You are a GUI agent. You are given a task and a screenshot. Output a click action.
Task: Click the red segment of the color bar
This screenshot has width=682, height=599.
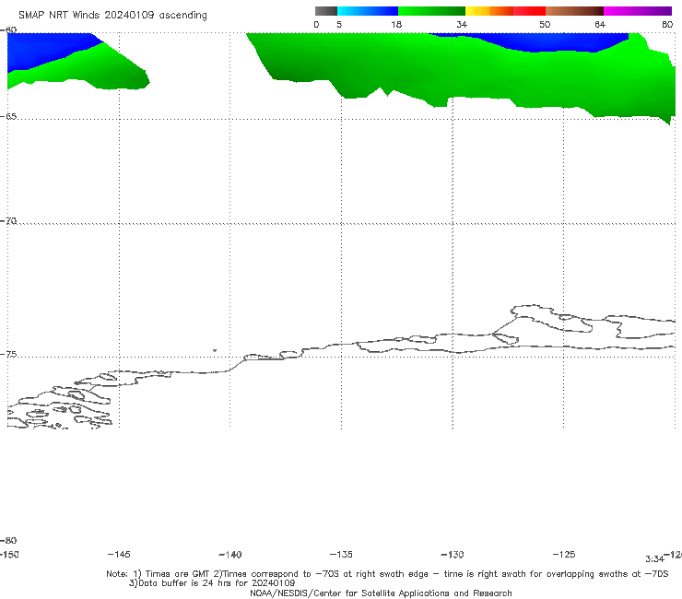[529, 11]
